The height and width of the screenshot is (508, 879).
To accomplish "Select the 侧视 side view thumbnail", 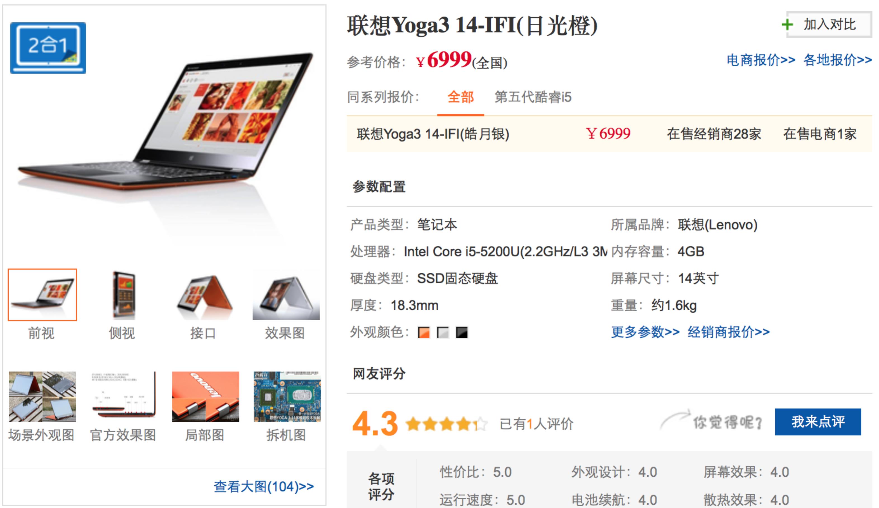I will pos(123,295).
